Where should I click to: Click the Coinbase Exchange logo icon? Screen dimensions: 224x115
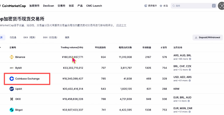pyautogui.click(x=12, y=79)
